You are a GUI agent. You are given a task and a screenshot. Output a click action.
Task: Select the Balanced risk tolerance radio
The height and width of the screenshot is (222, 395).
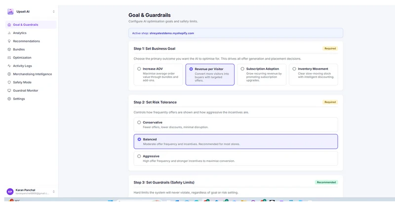[139, 139]
